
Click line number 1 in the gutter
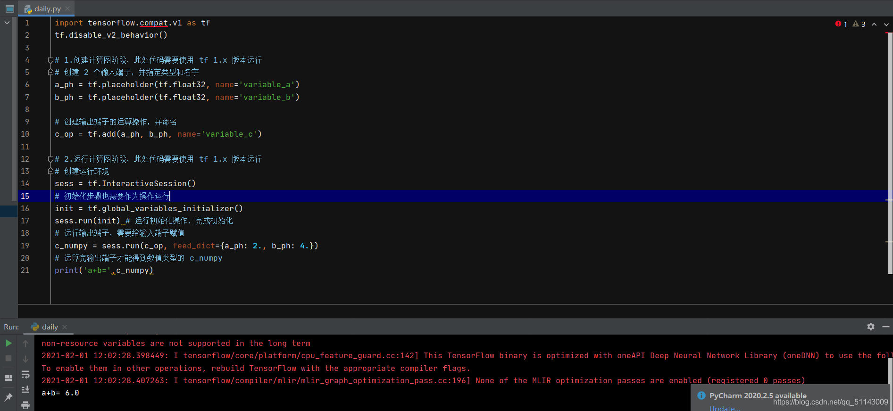[x=27, y=23]
